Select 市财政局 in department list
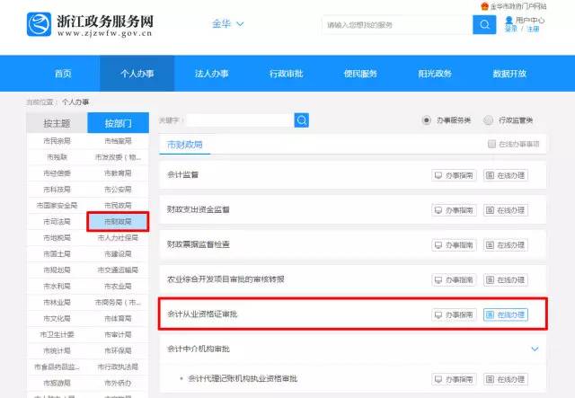 click(118, 222)
